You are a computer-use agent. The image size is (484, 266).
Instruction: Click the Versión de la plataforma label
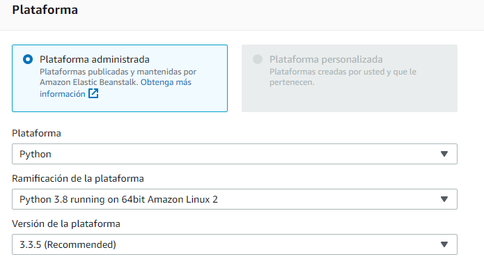point(66,224)
